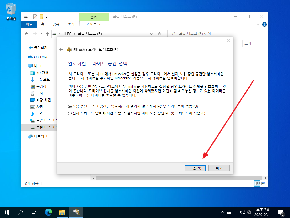Open File Explorer from the taskbar
Image resolution: width=290 pixels, height=218 pixels.
click(62, 212)
